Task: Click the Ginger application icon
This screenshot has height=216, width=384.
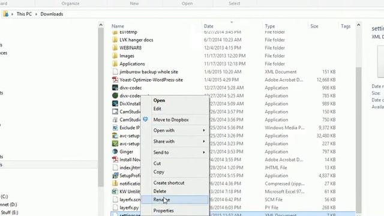Action: 115,152
